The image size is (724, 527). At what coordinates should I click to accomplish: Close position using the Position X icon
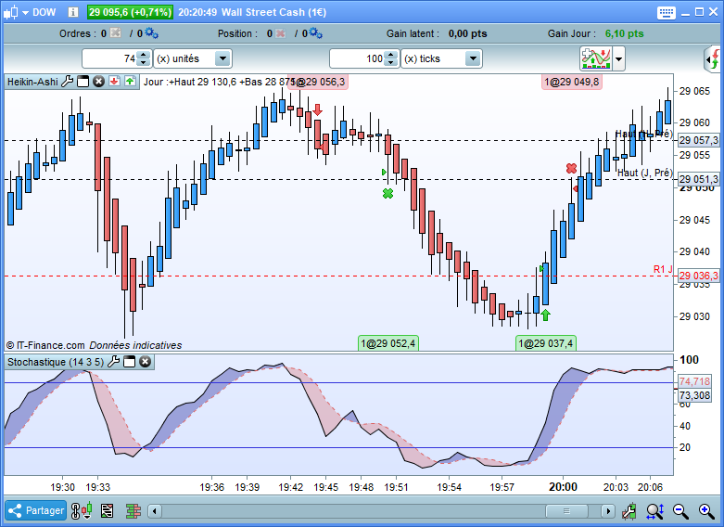tap(280, 33)
